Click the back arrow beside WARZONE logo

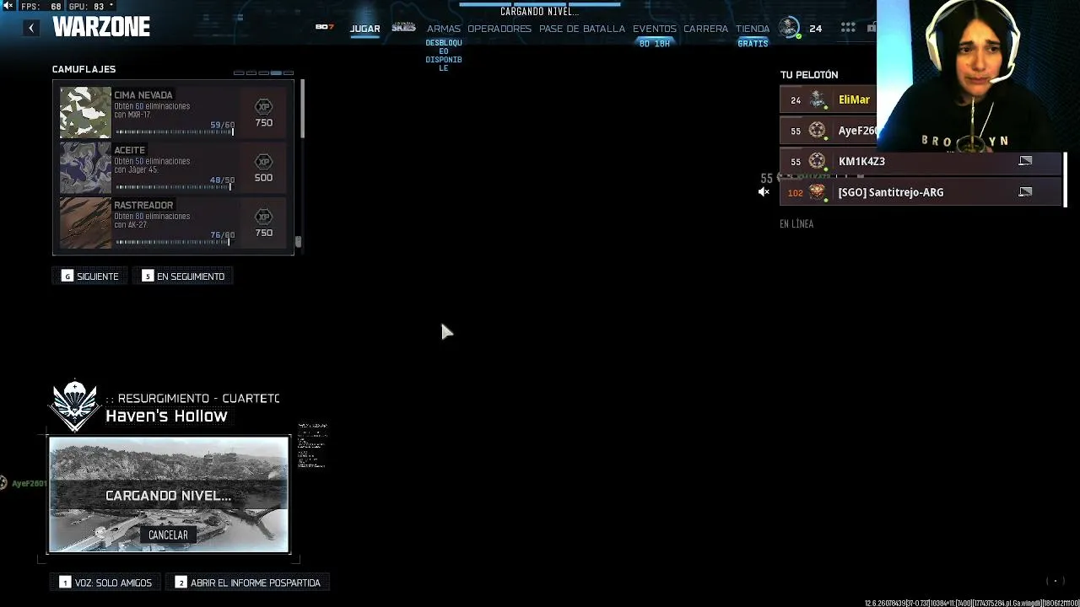31,28
